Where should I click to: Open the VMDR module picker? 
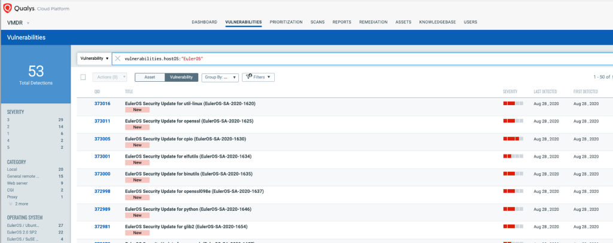point(18,23)
